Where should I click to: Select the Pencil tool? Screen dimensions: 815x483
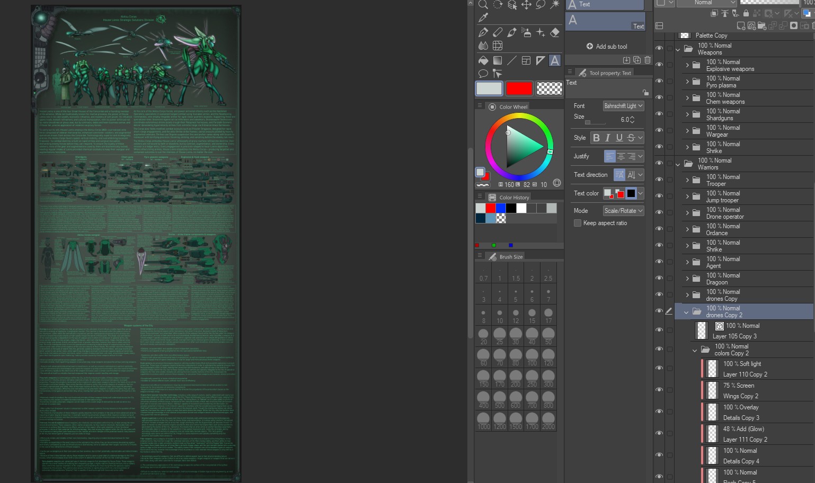[x=498, y=32]
